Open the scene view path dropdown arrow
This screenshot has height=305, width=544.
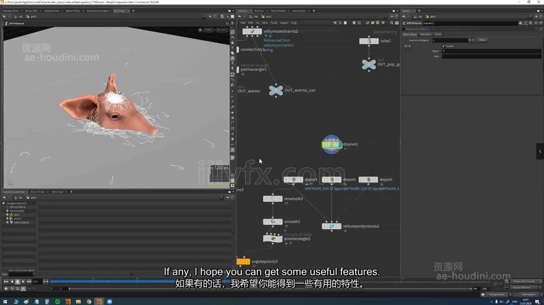[x=204, y=16]
